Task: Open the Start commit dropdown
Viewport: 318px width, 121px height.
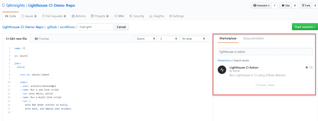Action: [305, 27]
